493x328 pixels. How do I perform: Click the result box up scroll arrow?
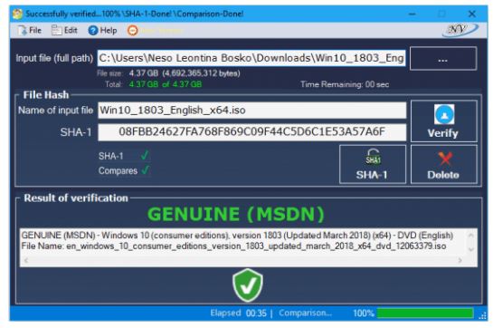coord(470,235)
